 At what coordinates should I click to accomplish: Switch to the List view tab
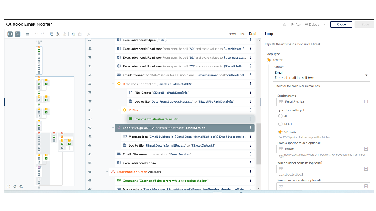pyautogui.click(x=242, y=34)
